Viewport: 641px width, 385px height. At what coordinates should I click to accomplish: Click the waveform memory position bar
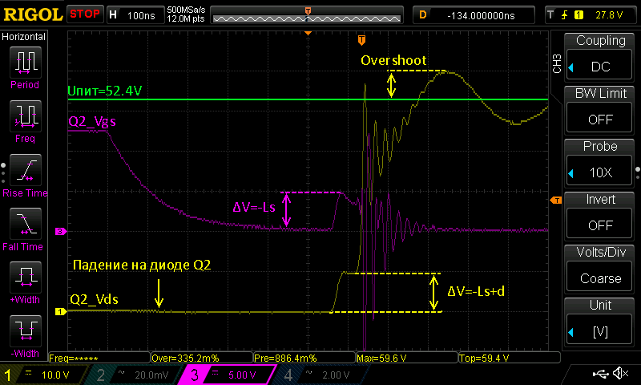[307, 15]
